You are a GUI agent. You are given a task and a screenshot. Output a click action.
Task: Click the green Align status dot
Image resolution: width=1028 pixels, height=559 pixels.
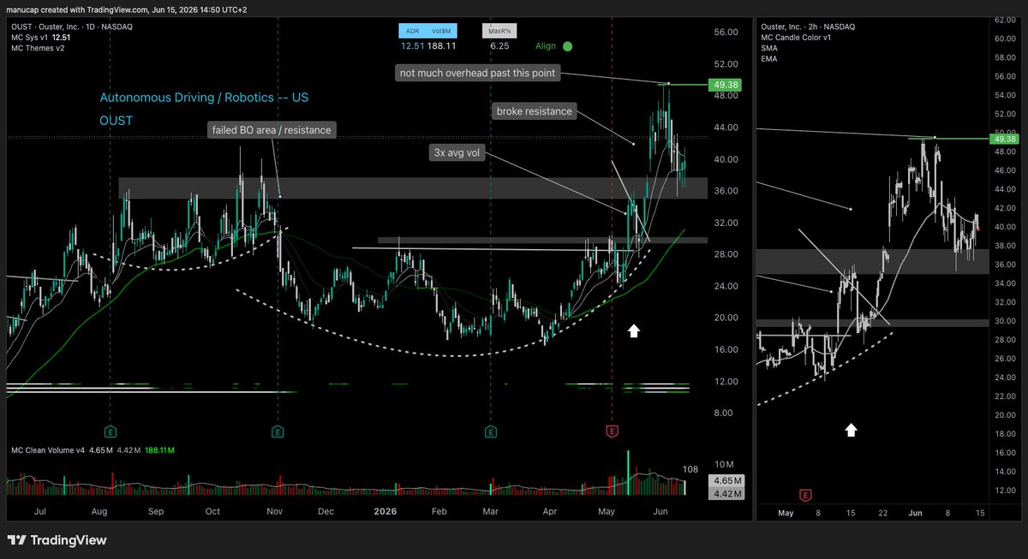point(568,47)
